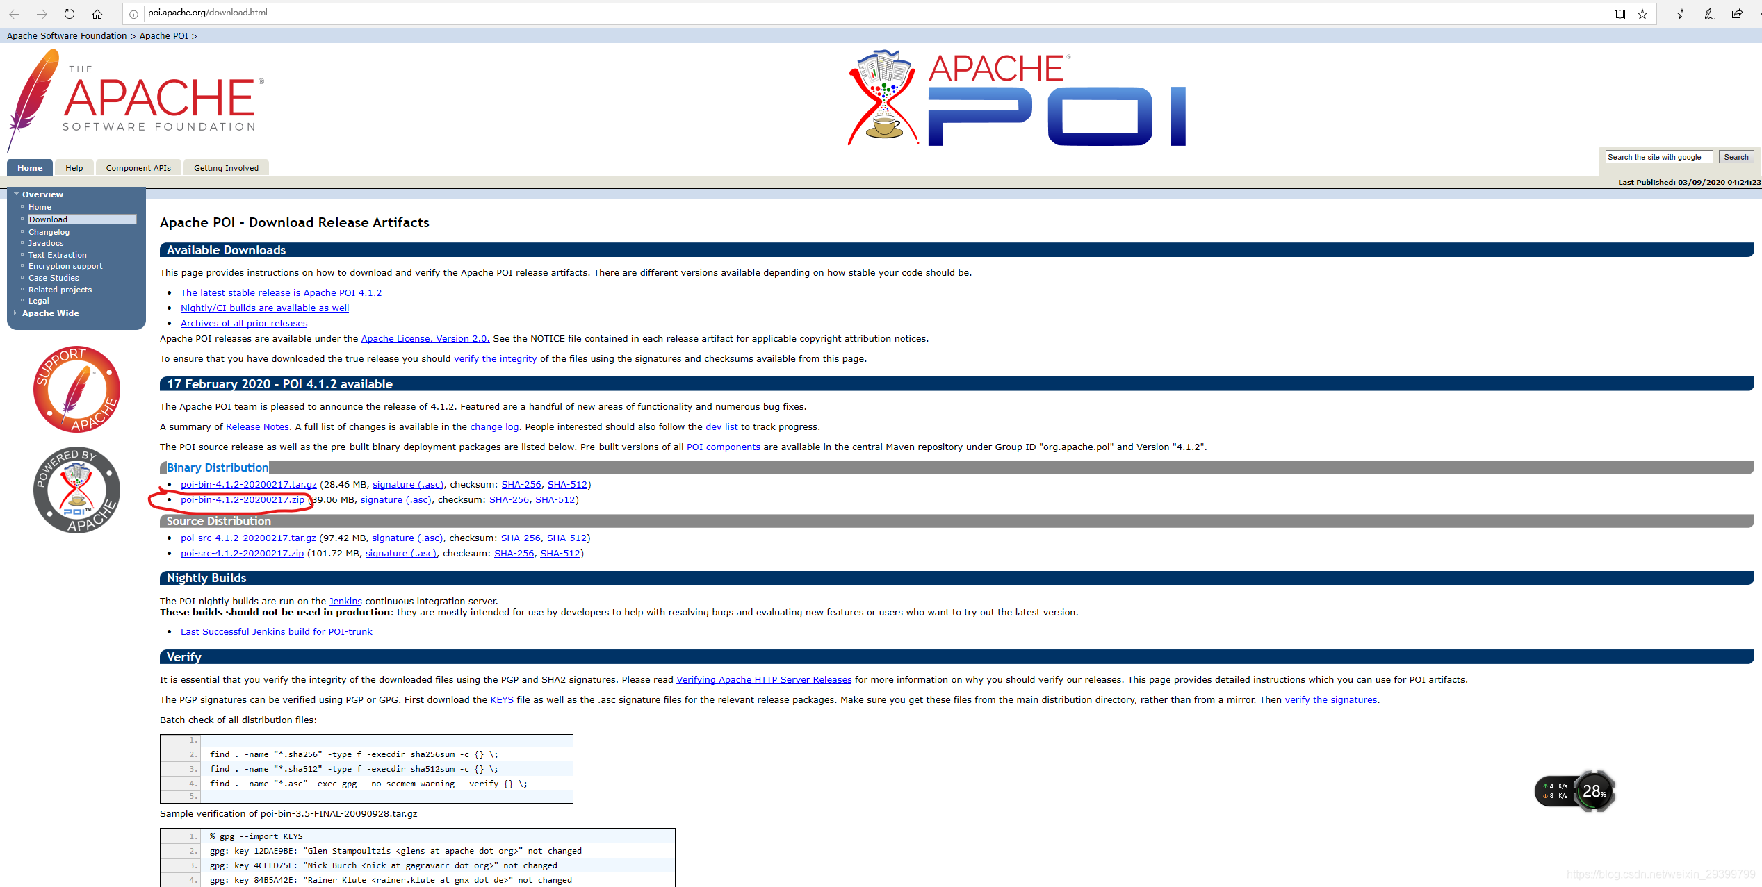
Task: Click the Support Apache badge
Action: [x=76, y=389]
